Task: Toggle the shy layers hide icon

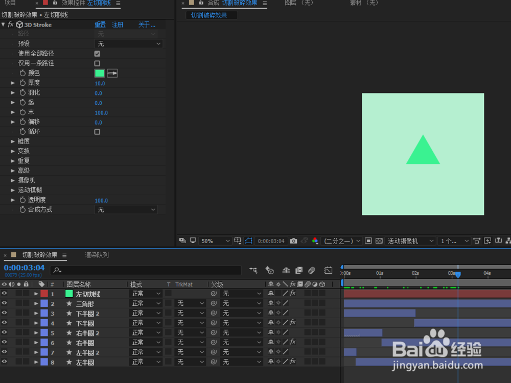Action: (286, 270)
